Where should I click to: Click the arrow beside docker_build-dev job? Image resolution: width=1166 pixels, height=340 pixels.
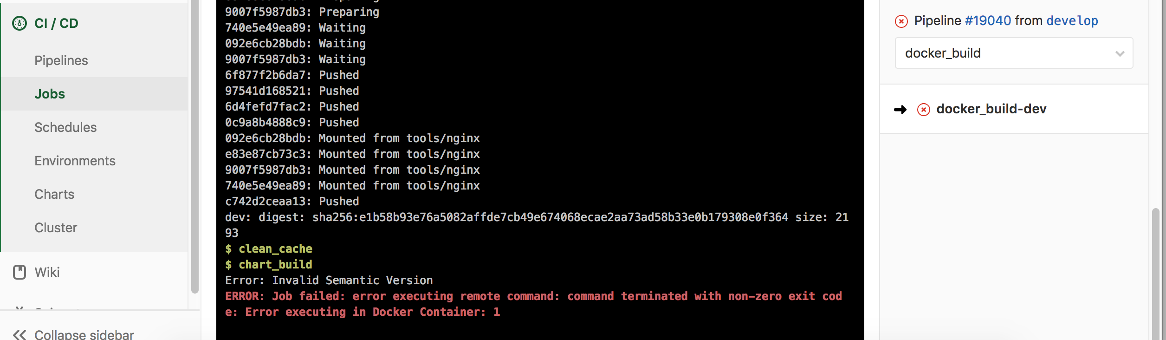[900, 110]
